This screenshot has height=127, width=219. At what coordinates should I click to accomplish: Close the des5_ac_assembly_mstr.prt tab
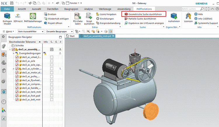click(x=113, y=36)
